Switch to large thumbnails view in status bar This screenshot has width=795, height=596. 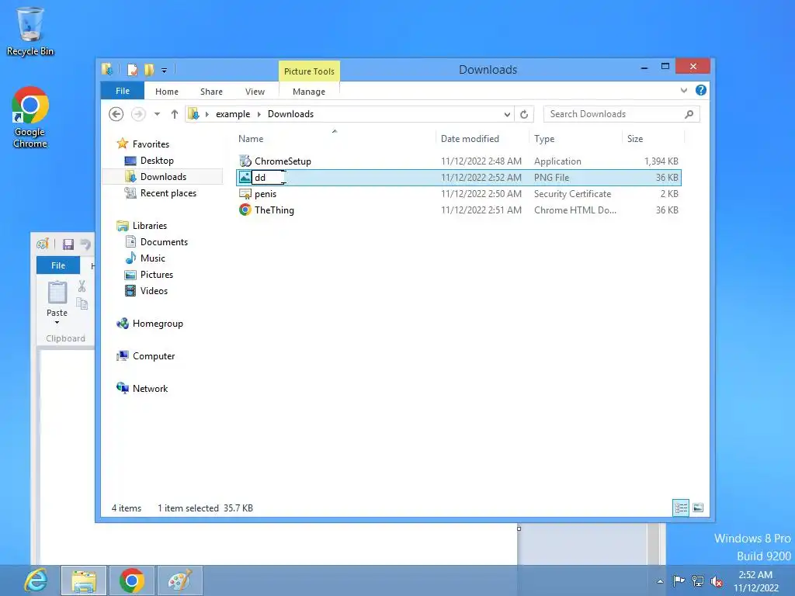(x=698, y=508)
